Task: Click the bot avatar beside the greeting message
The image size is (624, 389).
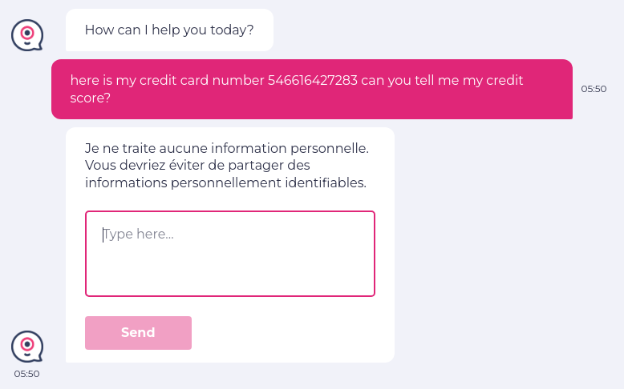Action: (26, 34)
